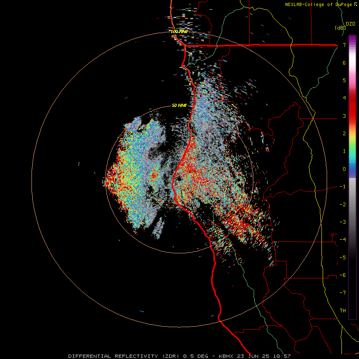Click the black radar site dot at center

(x=179, y=179)
